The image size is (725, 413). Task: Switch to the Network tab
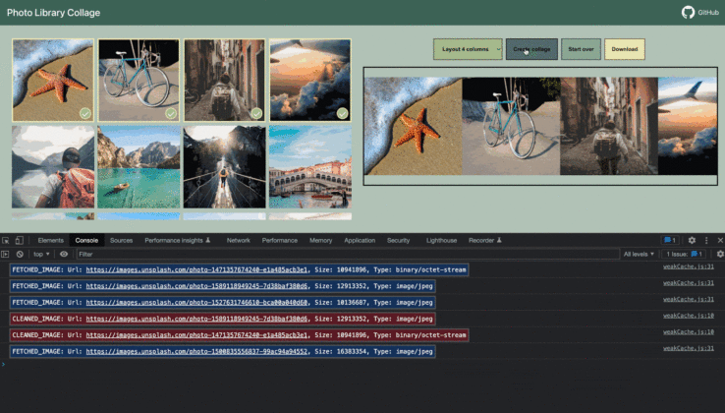tap(238, 240)
